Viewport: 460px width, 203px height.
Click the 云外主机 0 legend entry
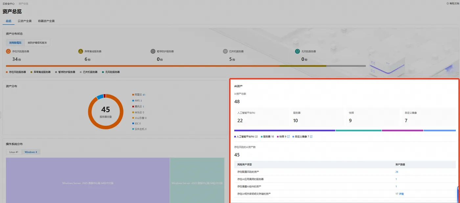click(x=139, y=129)
